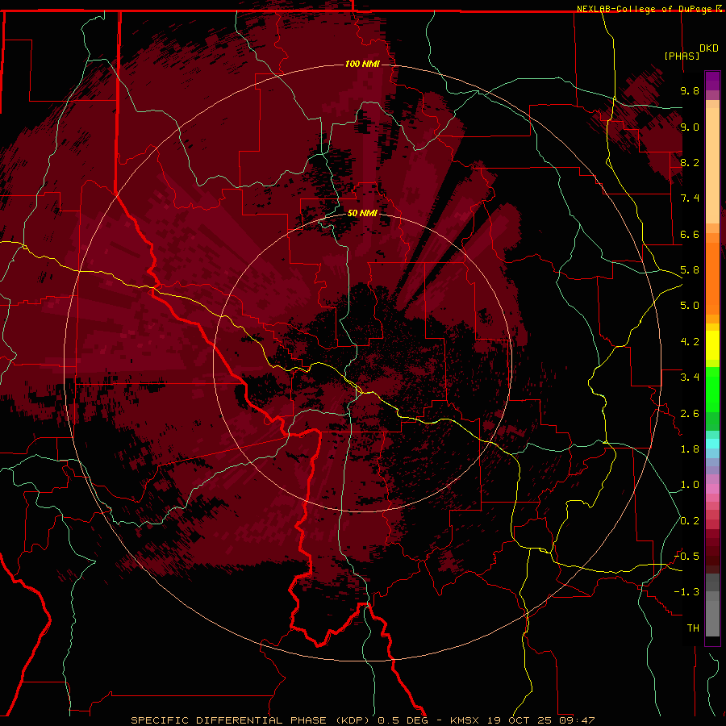Image resolution: width=726 pixels, height=726 pixels.
Task: Select the 3.4 scale value
Action: point(690,378)
